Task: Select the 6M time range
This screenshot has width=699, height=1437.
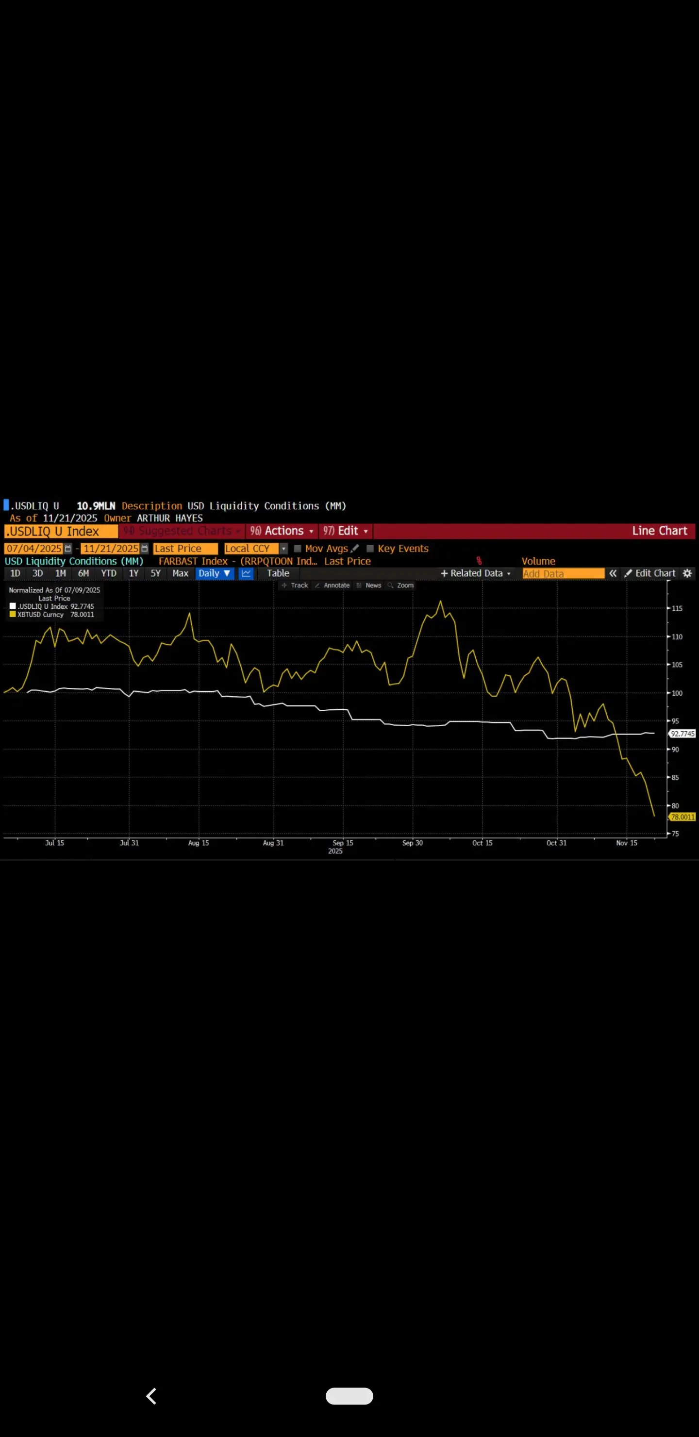Action: click(83, 573)
